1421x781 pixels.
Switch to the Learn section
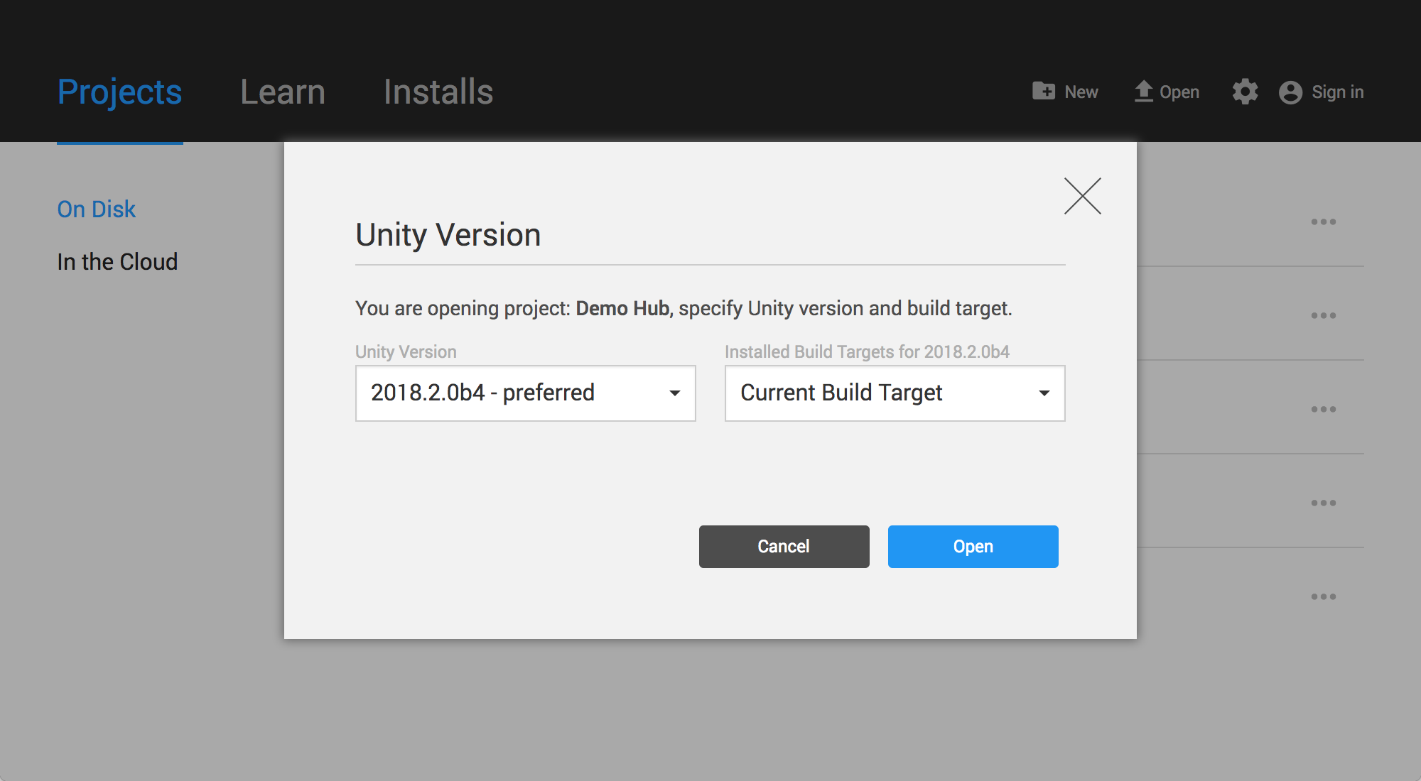282,92
